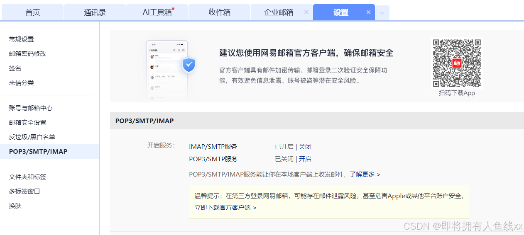The image size is (524, 235).
Task: Open the 了解更多 link
Action: coord(365,174)
